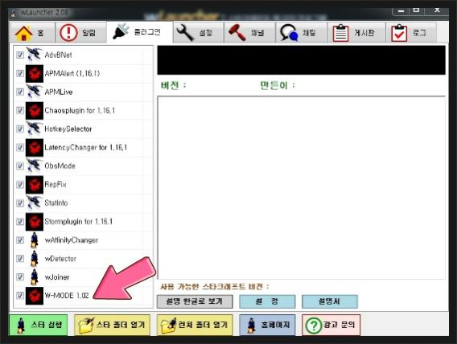Open the channel tab with hammer icon

coord(249,33)
